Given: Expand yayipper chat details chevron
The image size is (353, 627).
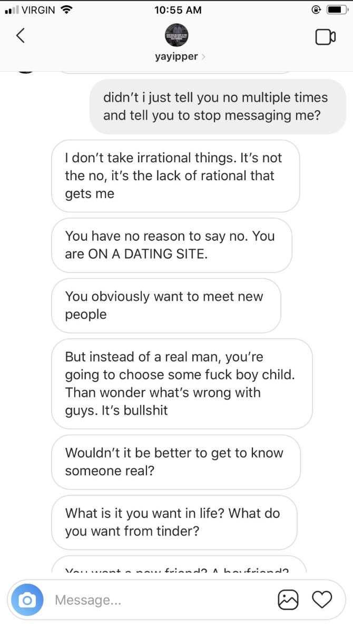Looking at the screenshot, I should (204, 57).
